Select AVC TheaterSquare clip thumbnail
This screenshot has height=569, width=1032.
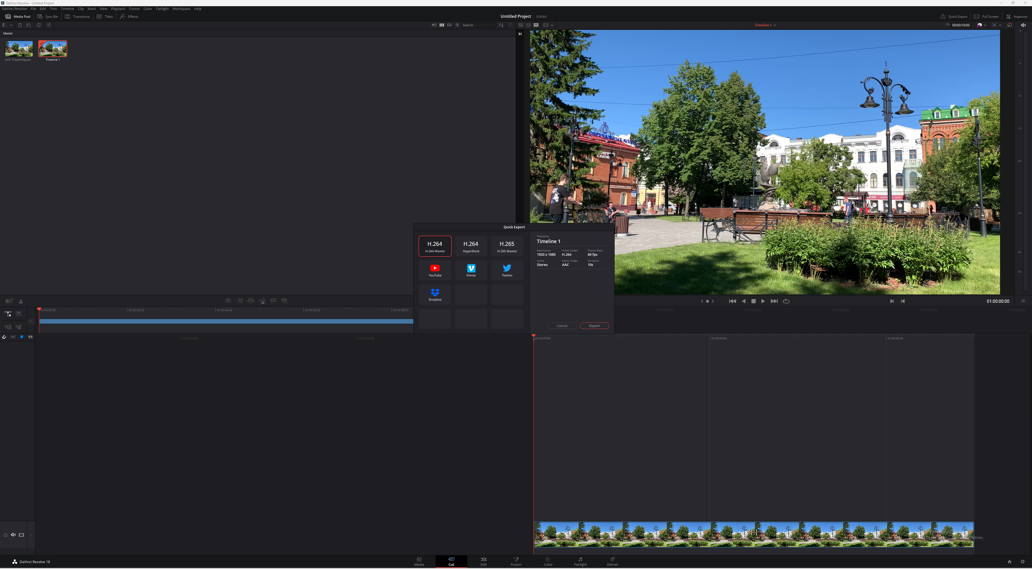click(x=19, y=48)
